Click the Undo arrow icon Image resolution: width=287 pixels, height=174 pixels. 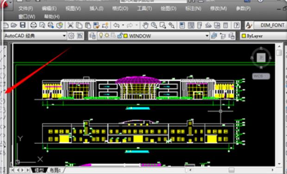(x=116, y=25)
